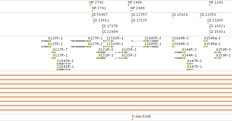Select the GS:50407 insertion triangle
This screenshot has width=232, height=121.
92,17
